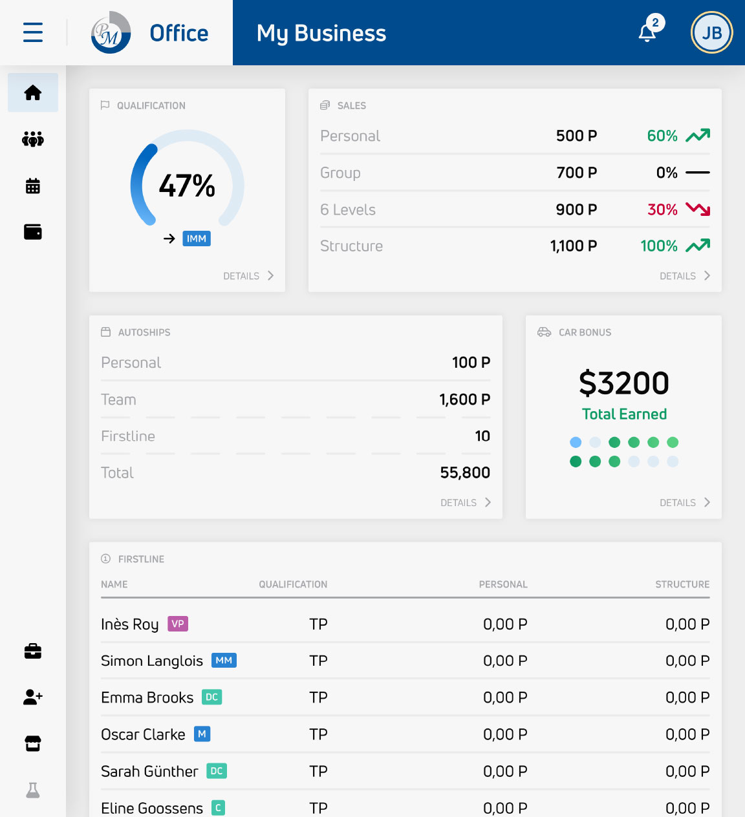
Task: Go to Home in the sidebar
Action: [33, 92]
